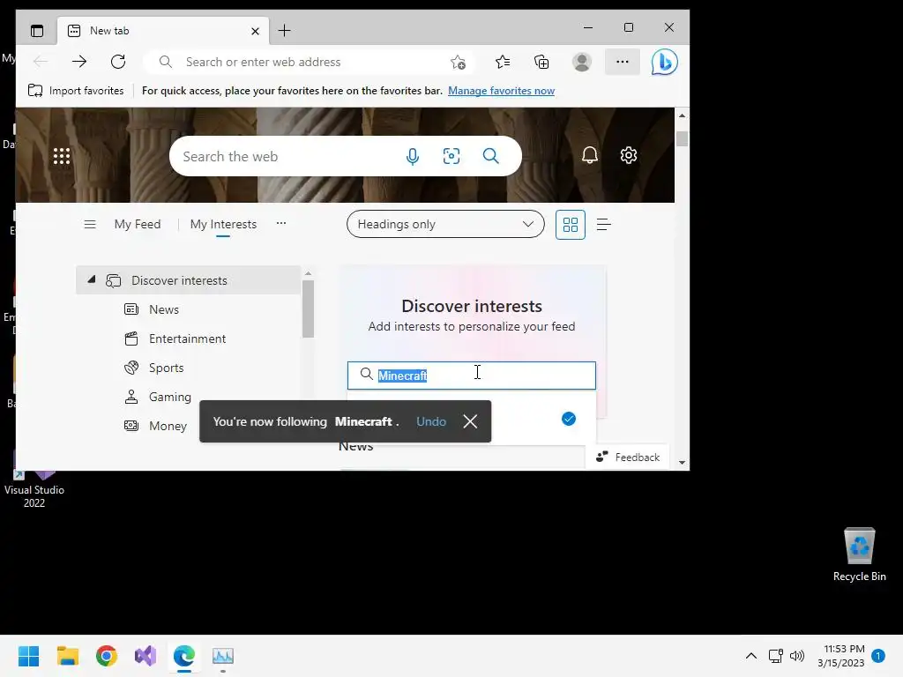Refresh the page
Image resolution: width=903 pixels, height=677 pixels.
[118, 62]
